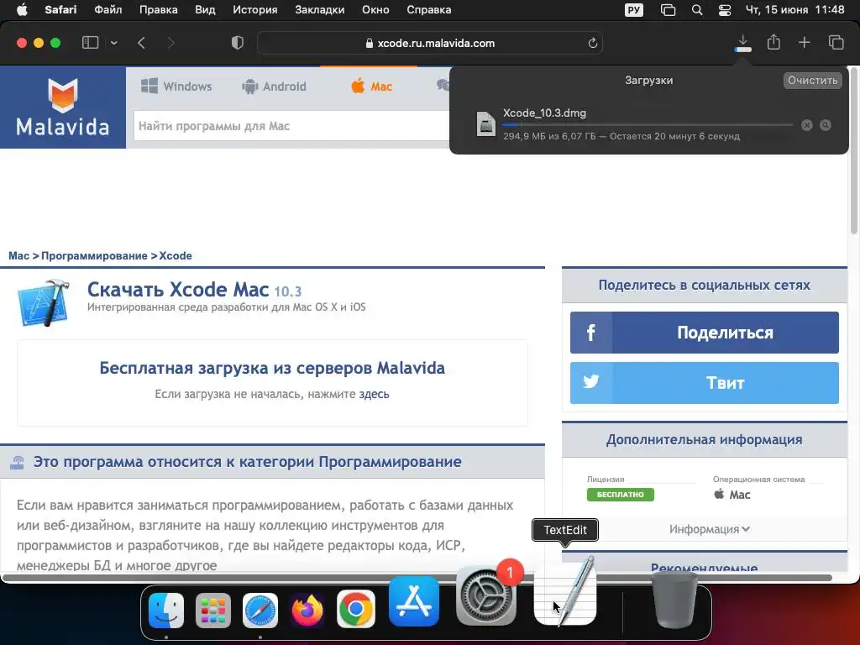Reload the page

(x=592, y=43)
